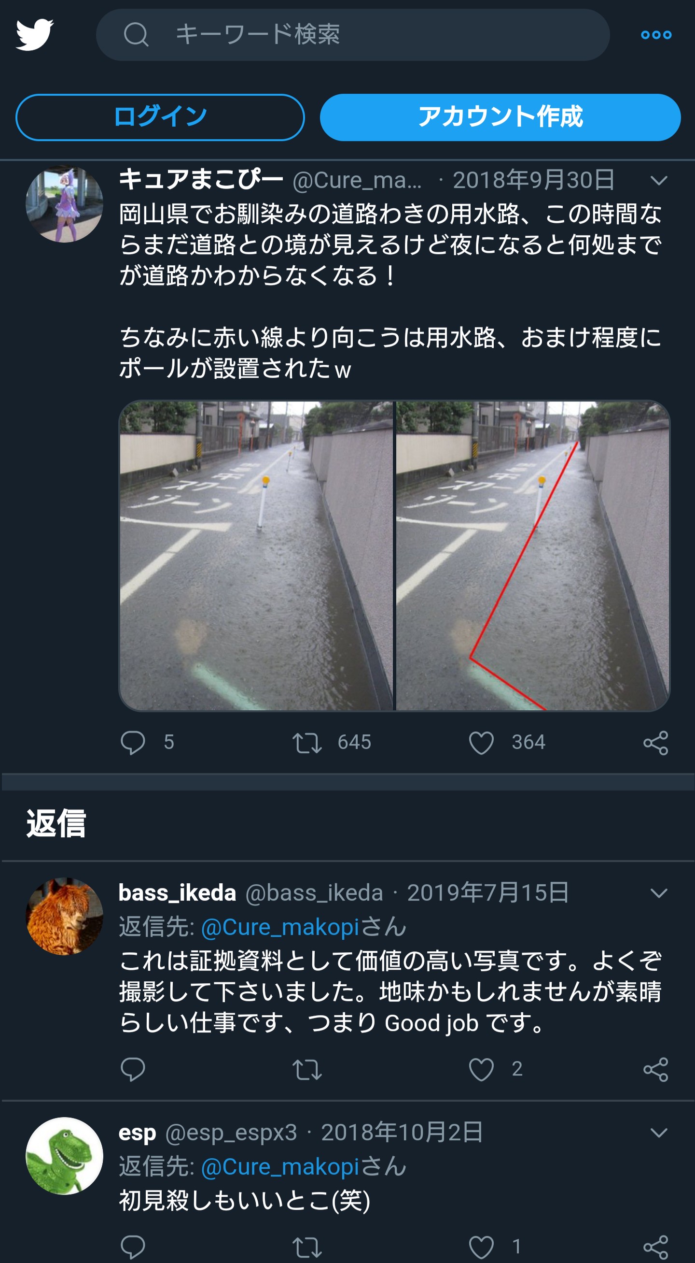Like bass_ikeda's reply with 2 likes
695x1263 pixels.
[x=481, y=1069]
